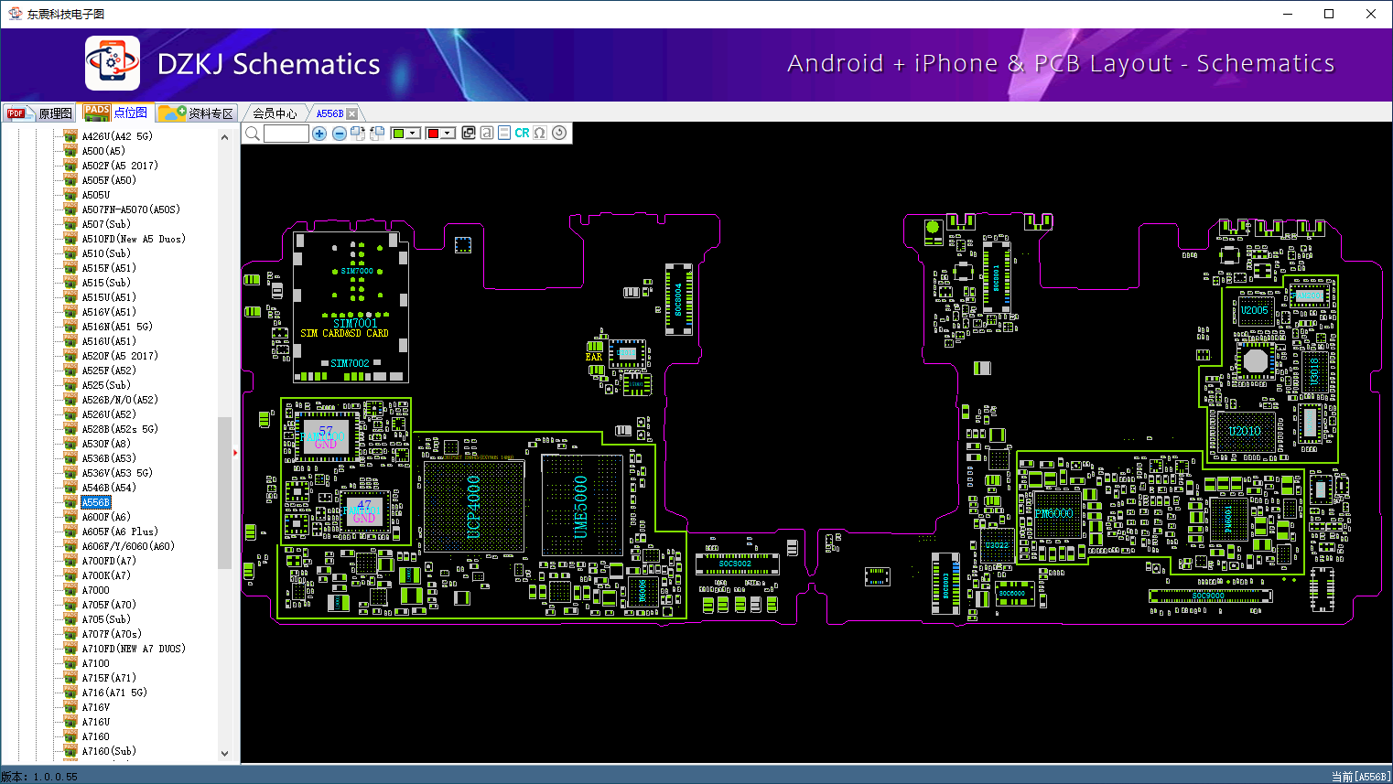Rotate the board view counter-clockwise

pos(377,134)
